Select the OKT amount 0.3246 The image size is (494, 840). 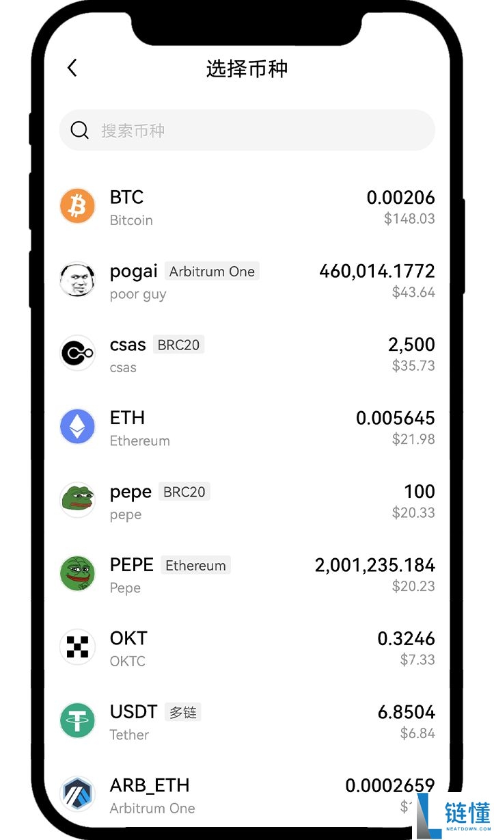pos(406,639)
